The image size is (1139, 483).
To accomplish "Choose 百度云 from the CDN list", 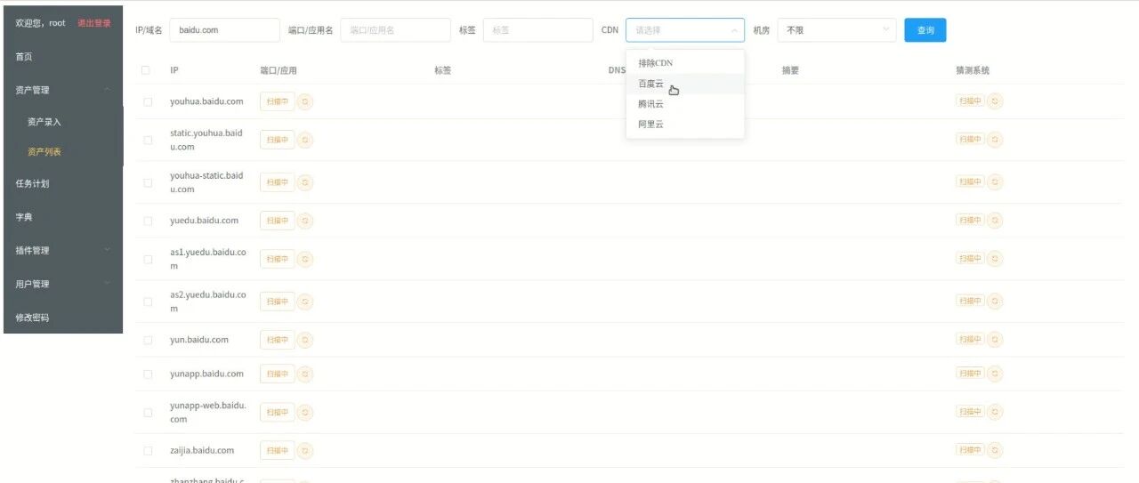I will click(685, 84).
